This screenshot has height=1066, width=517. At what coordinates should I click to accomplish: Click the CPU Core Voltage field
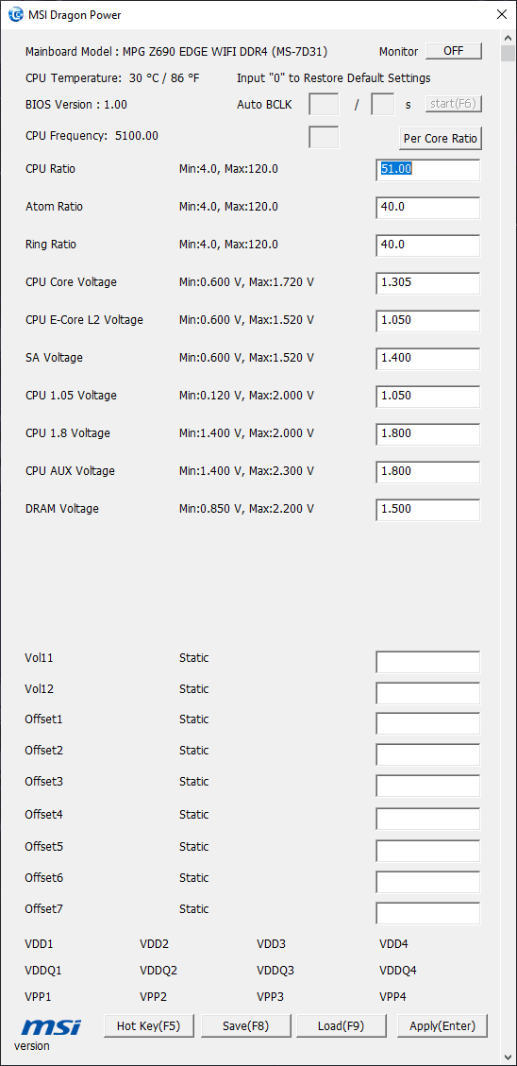point(428,283)
